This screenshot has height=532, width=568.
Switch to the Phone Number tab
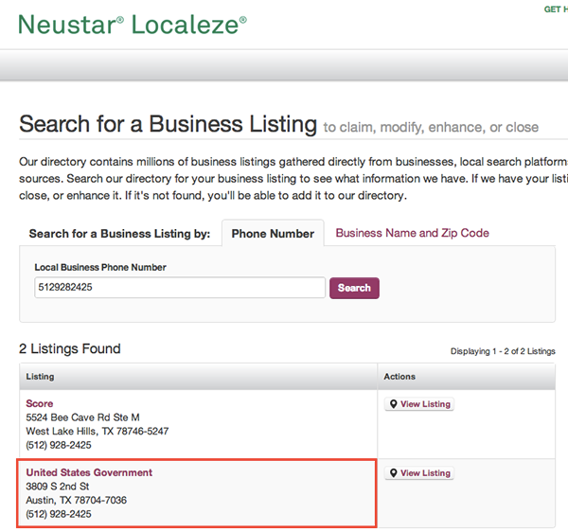tap(273, 233)
